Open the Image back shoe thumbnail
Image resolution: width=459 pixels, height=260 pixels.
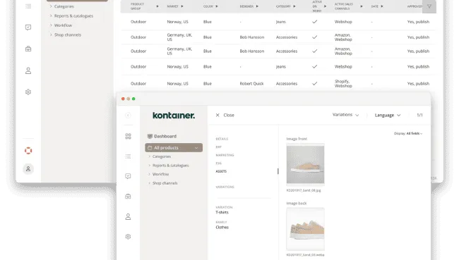(x=305, y=229)
